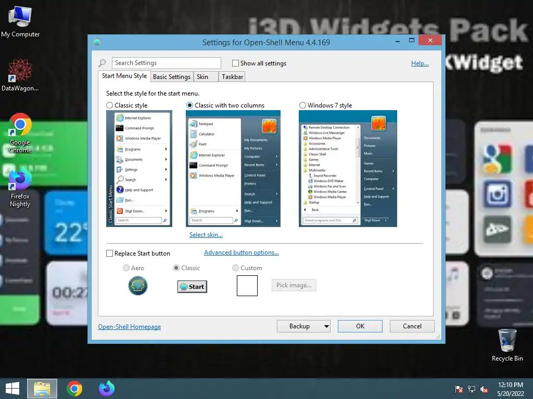Maximize the Open-Shell settings window
This screenshot has height=399, width=533.
412,41
